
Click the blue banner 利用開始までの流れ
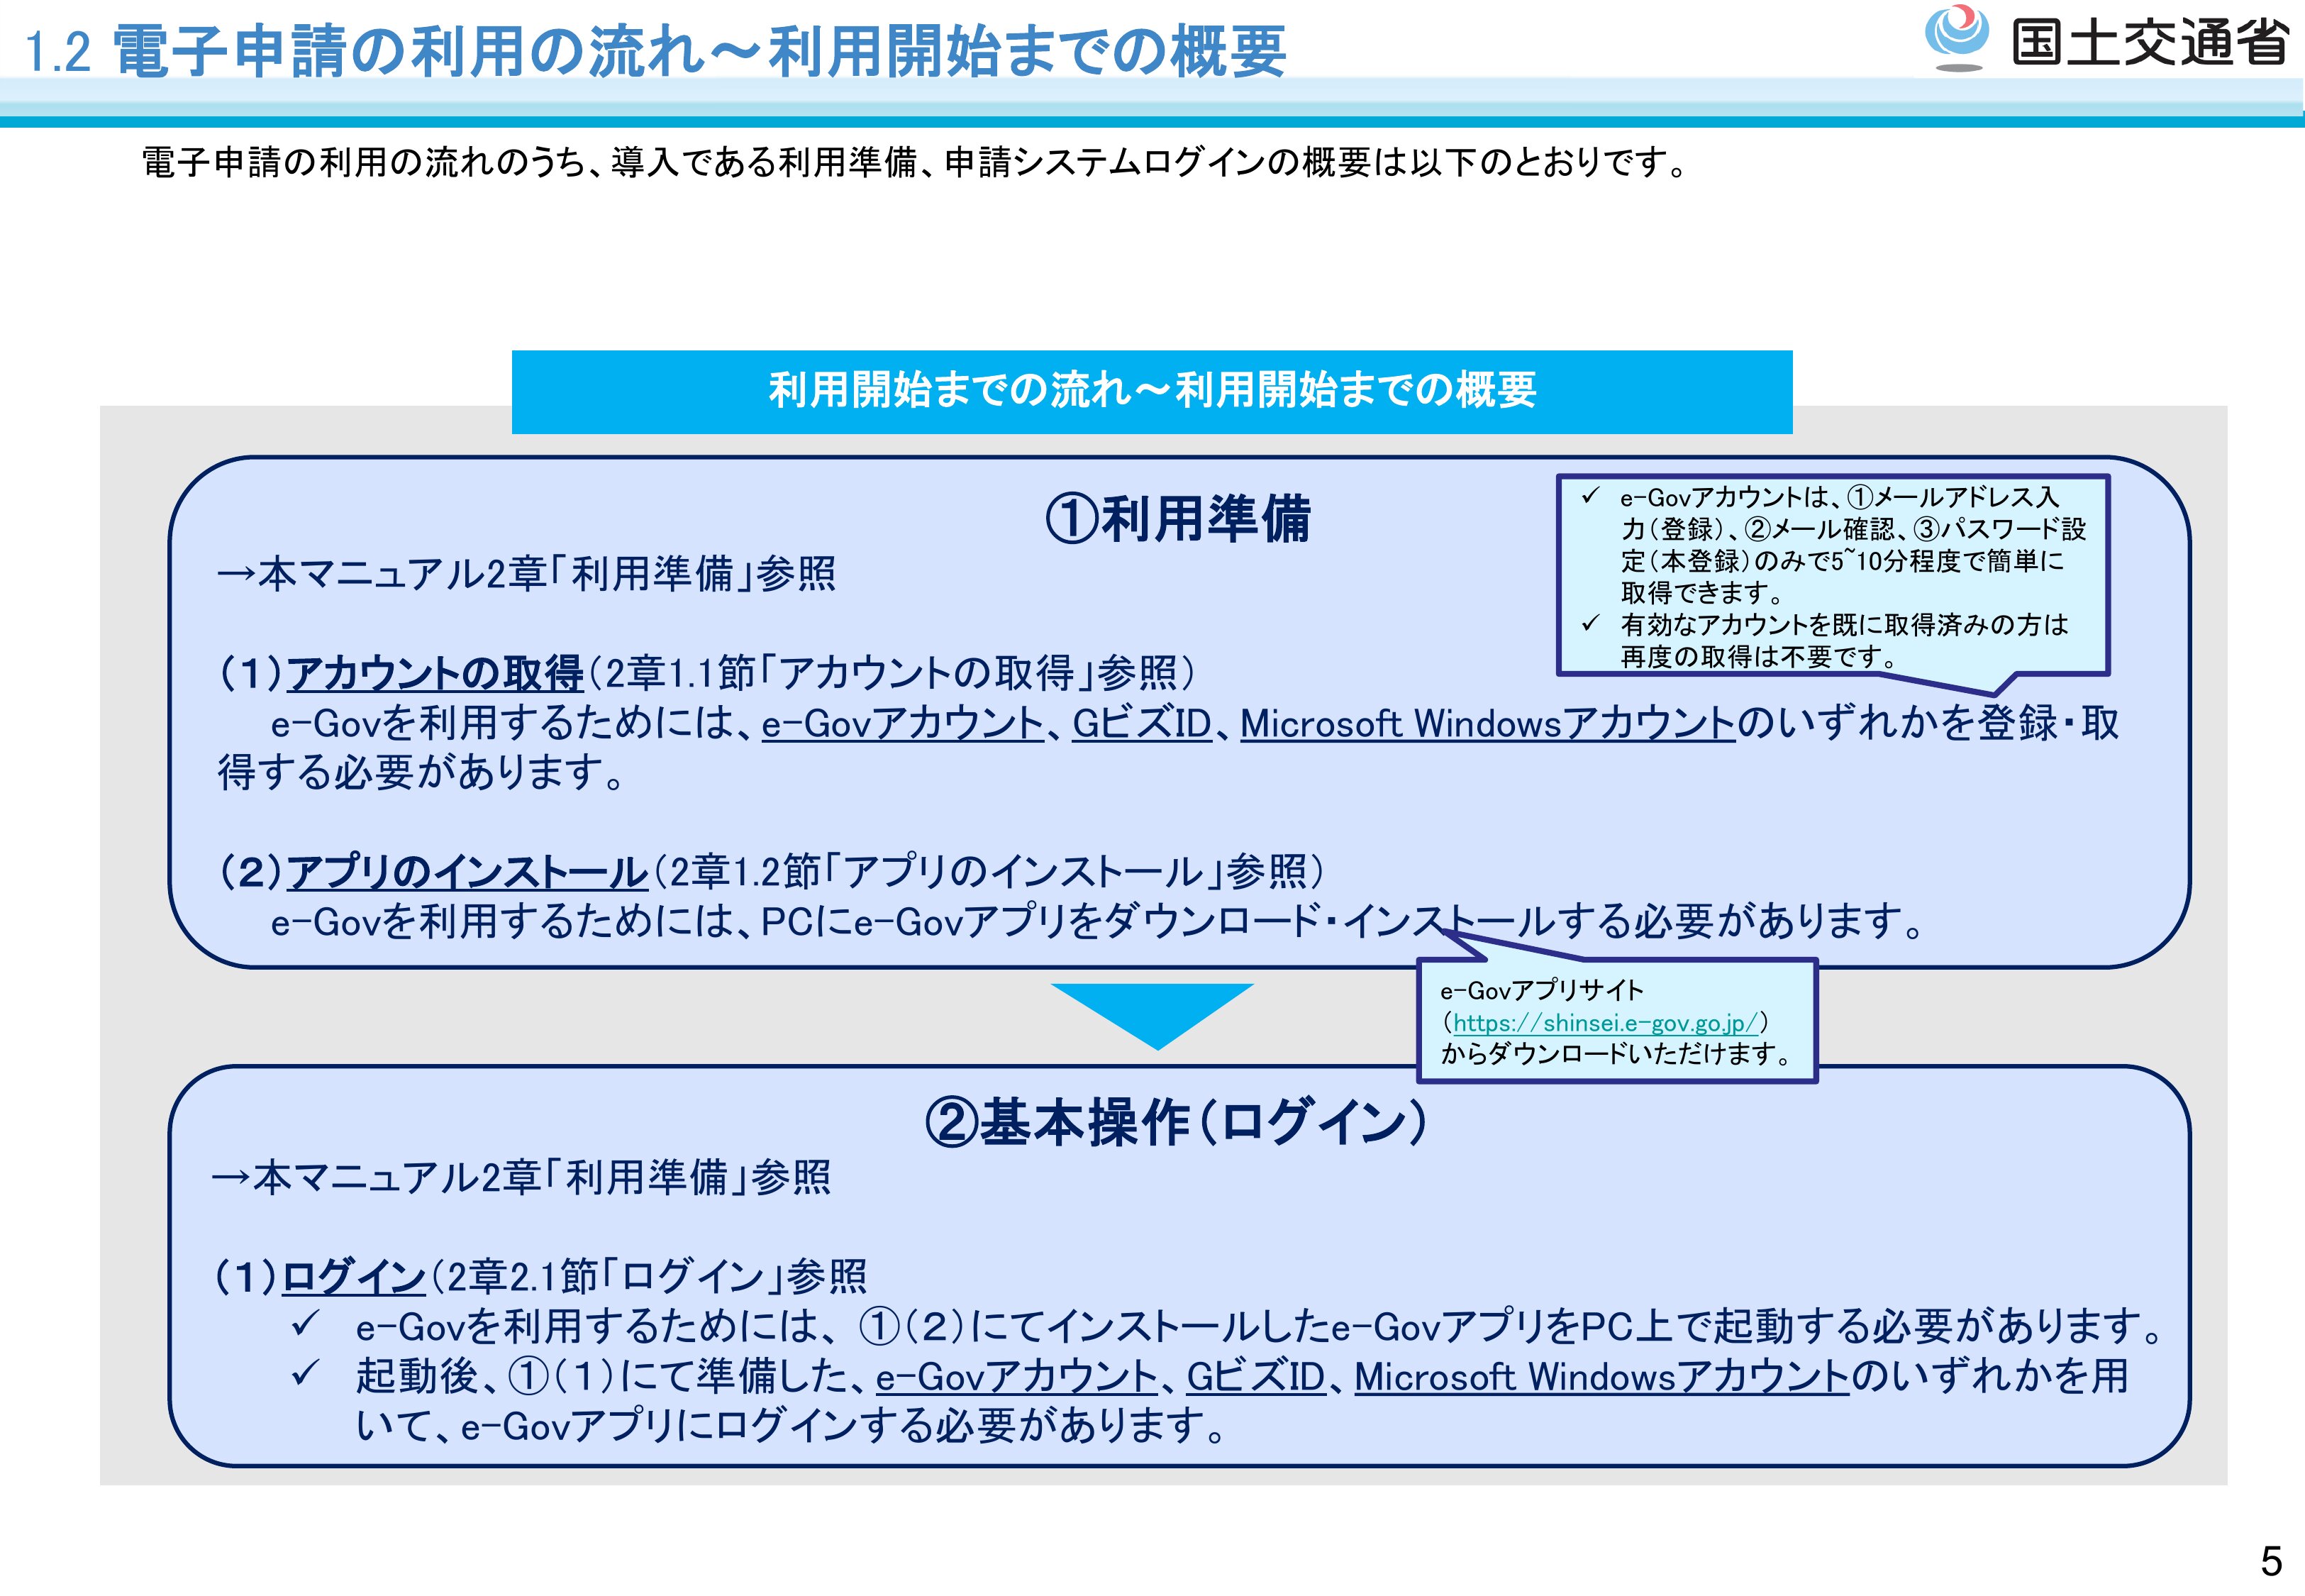pyautogui.click(x=1152, y=391)
